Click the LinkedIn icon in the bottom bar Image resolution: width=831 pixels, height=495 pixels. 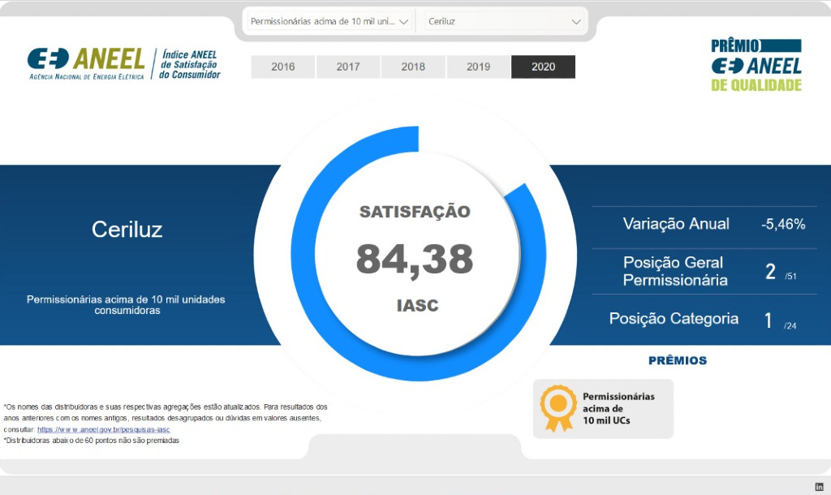point(820,487)
